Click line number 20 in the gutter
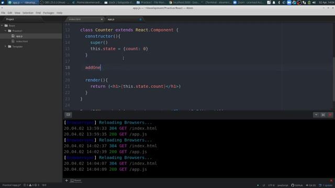335x188 pixels. tap(68, 80)
